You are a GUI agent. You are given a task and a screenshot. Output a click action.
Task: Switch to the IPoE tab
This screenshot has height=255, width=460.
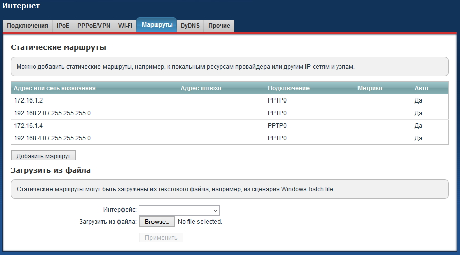coord(63,26)
